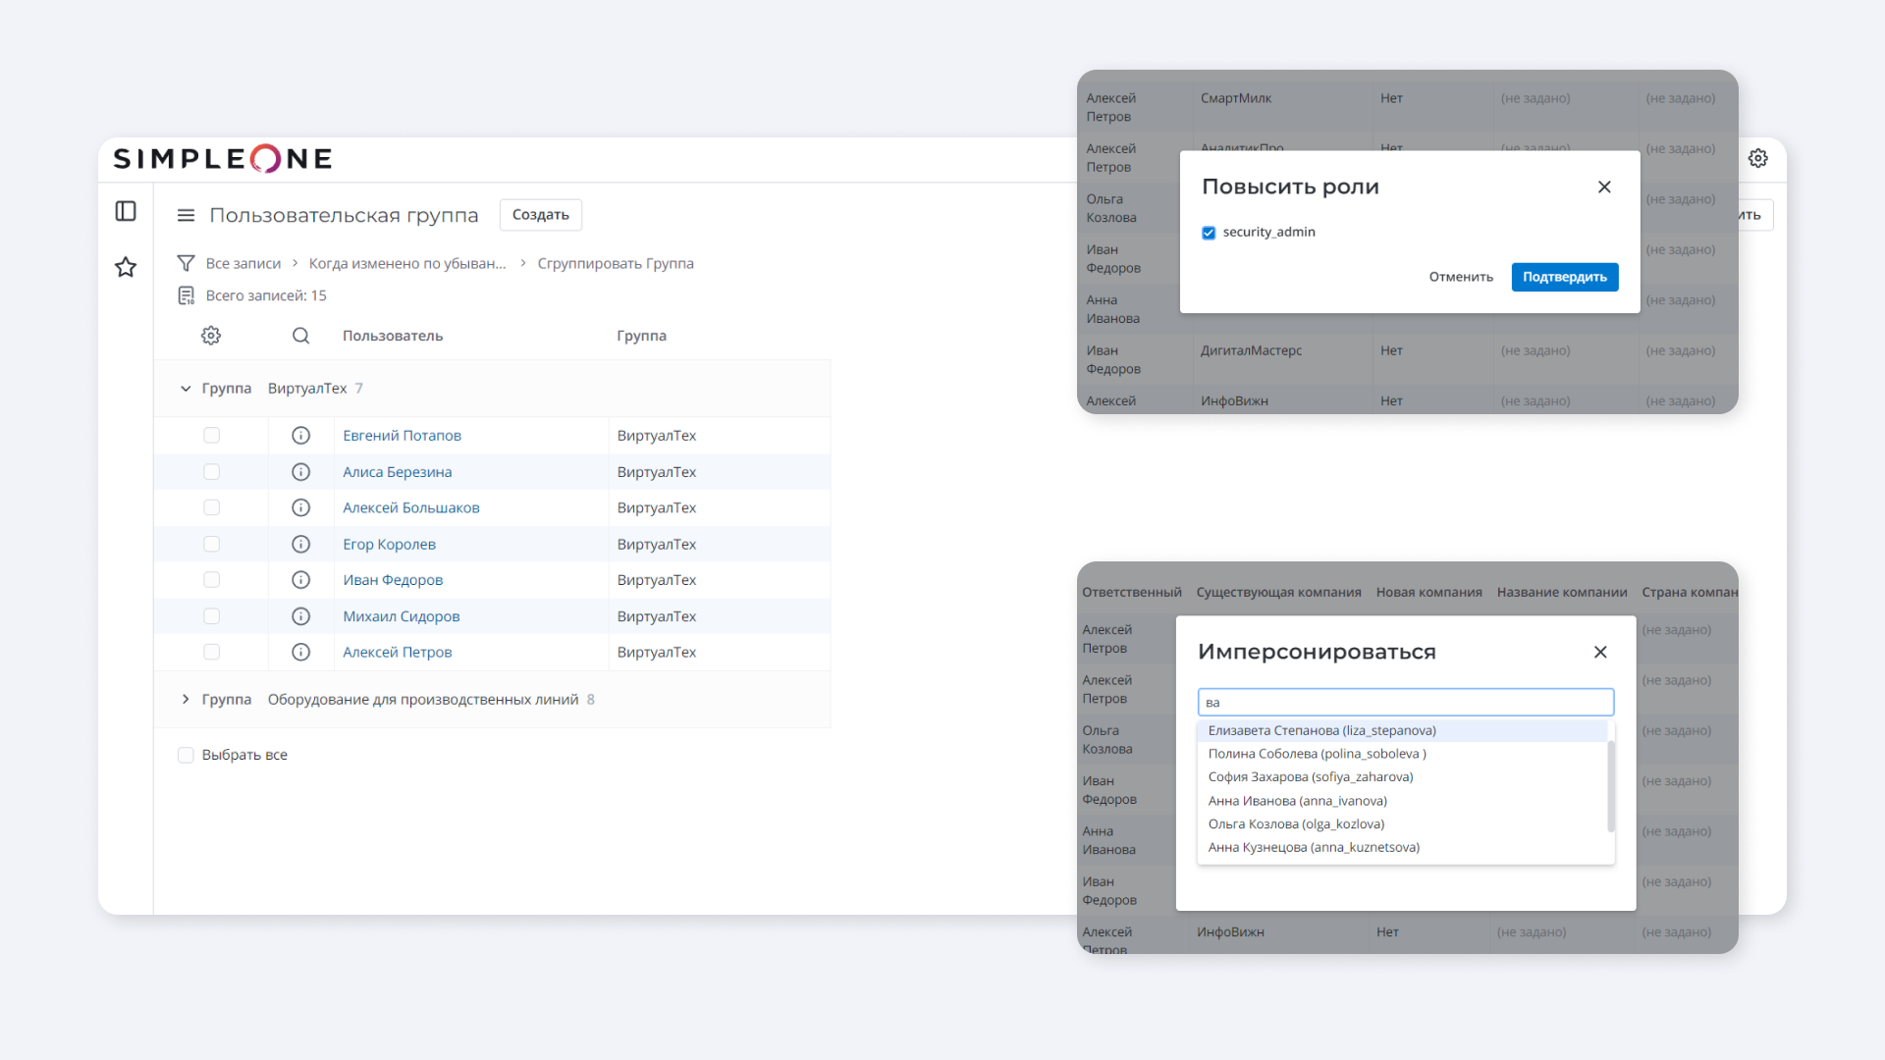Click Сгруппировать Группа breadcrumb item
This screenshot has height=1060, width=1885.
click(x=615, y=263)
